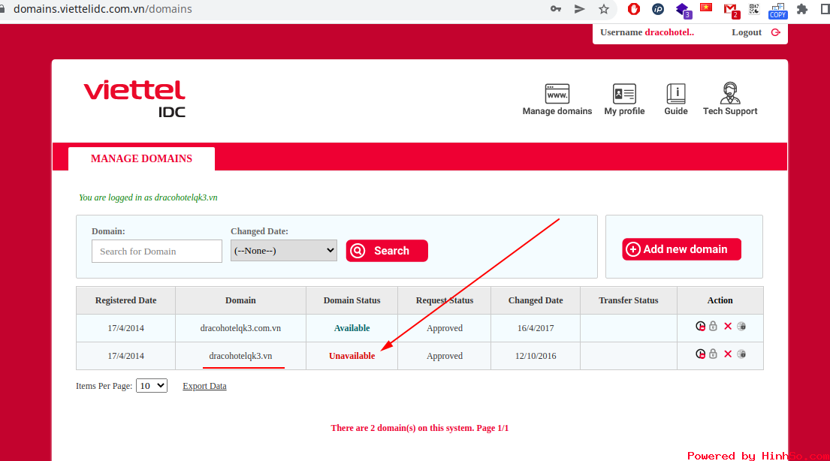
Task: Click the underlined dracohotelqk3.vn domain cell
Action: [241, 356]
